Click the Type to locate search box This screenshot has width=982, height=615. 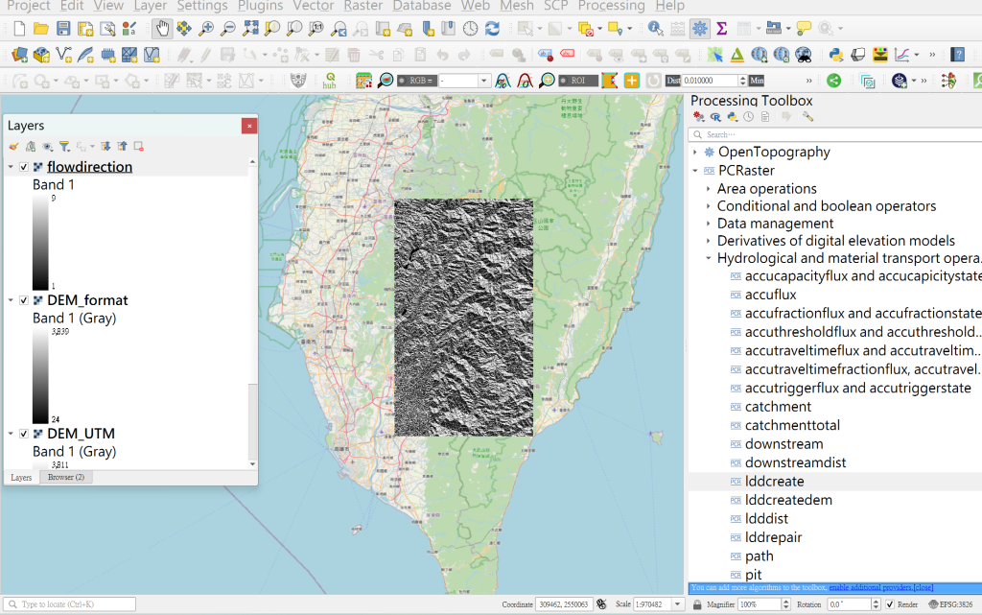point(69,604)
